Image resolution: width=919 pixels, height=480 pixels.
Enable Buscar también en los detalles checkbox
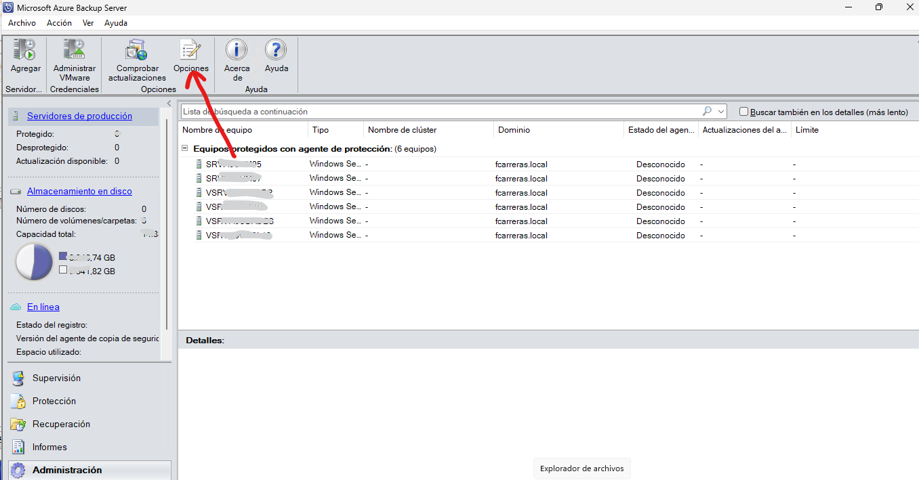(744, 112)
